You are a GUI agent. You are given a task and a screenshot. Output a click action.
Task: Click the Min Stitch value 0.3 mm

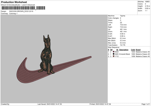(x=123, y=40)
